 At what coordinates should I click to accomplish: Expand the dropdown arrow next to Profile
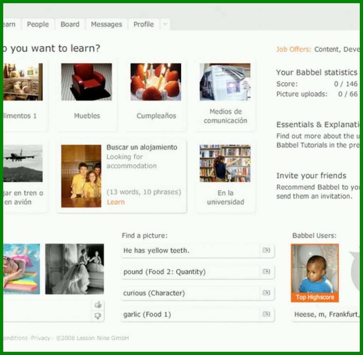[x=165, y=24]
